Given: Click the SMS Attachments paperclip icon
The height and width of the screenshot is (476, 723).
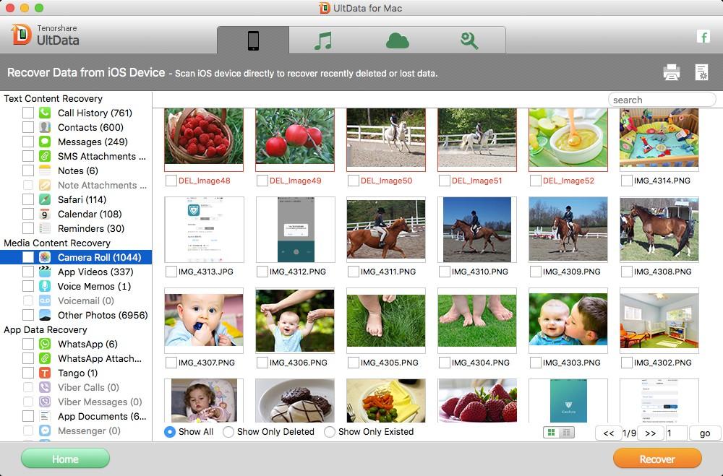Looking at the screenshot, I should click(x=45, y=156).
